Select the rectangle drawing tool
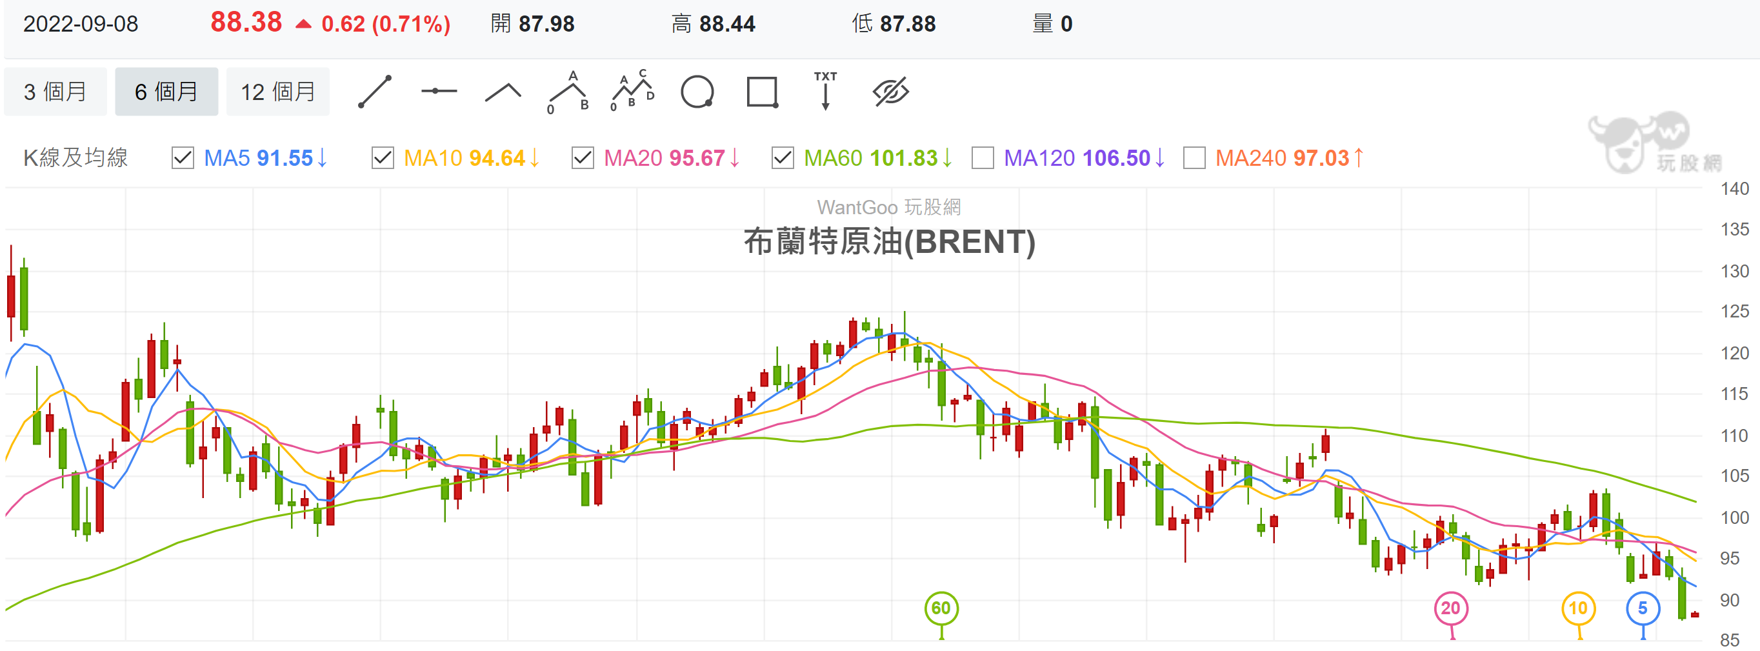The width and height of the screenshot is (1760, 651). pyautogui.click(x=762, y=92)
